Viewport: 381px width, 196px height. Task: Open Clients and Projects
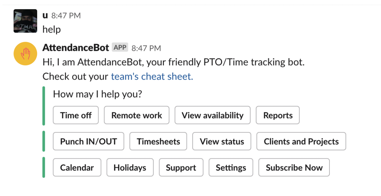301,141
